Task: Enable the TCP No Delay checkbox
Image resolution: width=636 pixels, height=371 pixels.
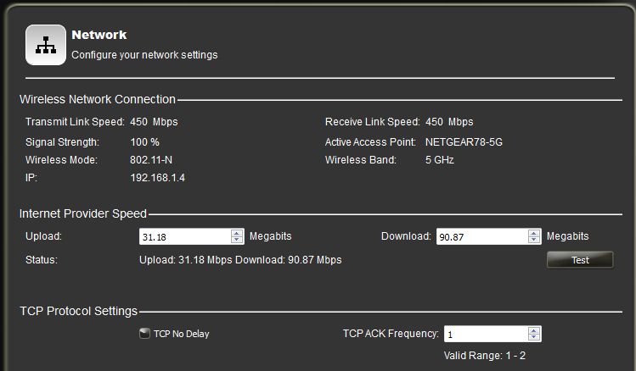Action: [x=144, y=334]
